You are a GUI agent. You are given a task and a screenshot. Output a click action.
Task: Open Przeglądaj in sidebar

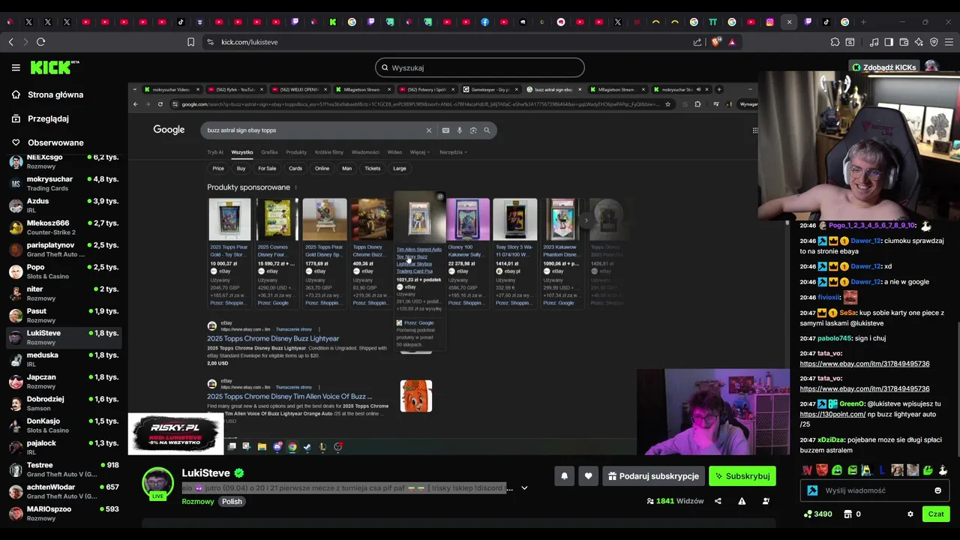pos(48,118)
